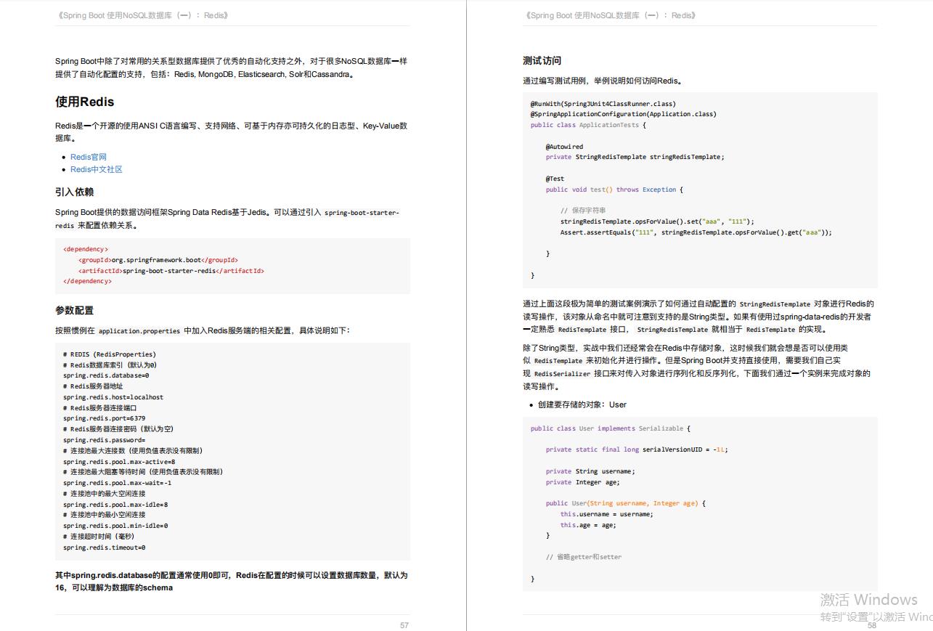Open the Redis中文社区 link

[x=97, y=169]
